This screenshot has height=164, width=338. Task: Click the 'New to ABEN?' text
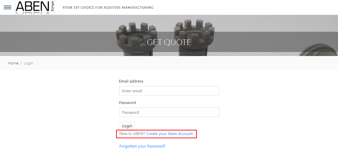pyautogui.click(x=132, y=134)
